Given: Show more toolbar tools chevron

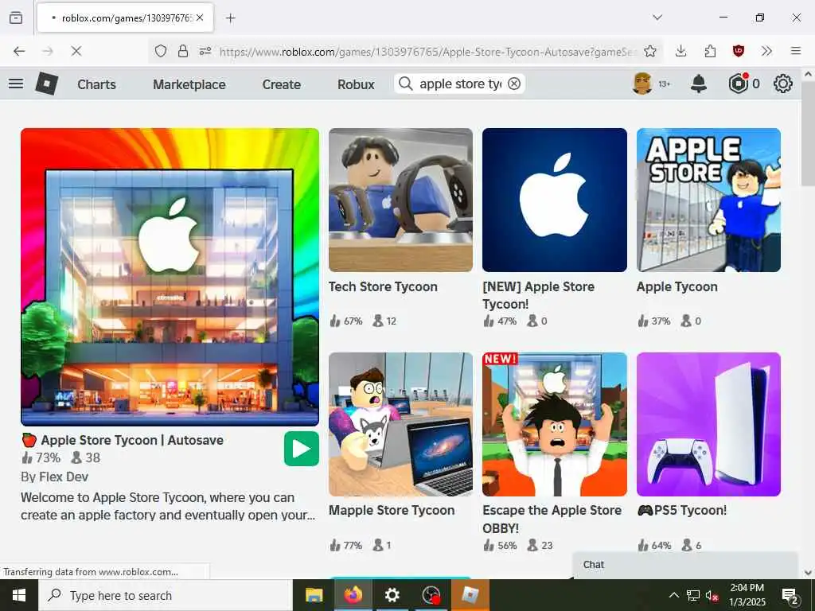Looking at the screenshot, I should 766,51.
